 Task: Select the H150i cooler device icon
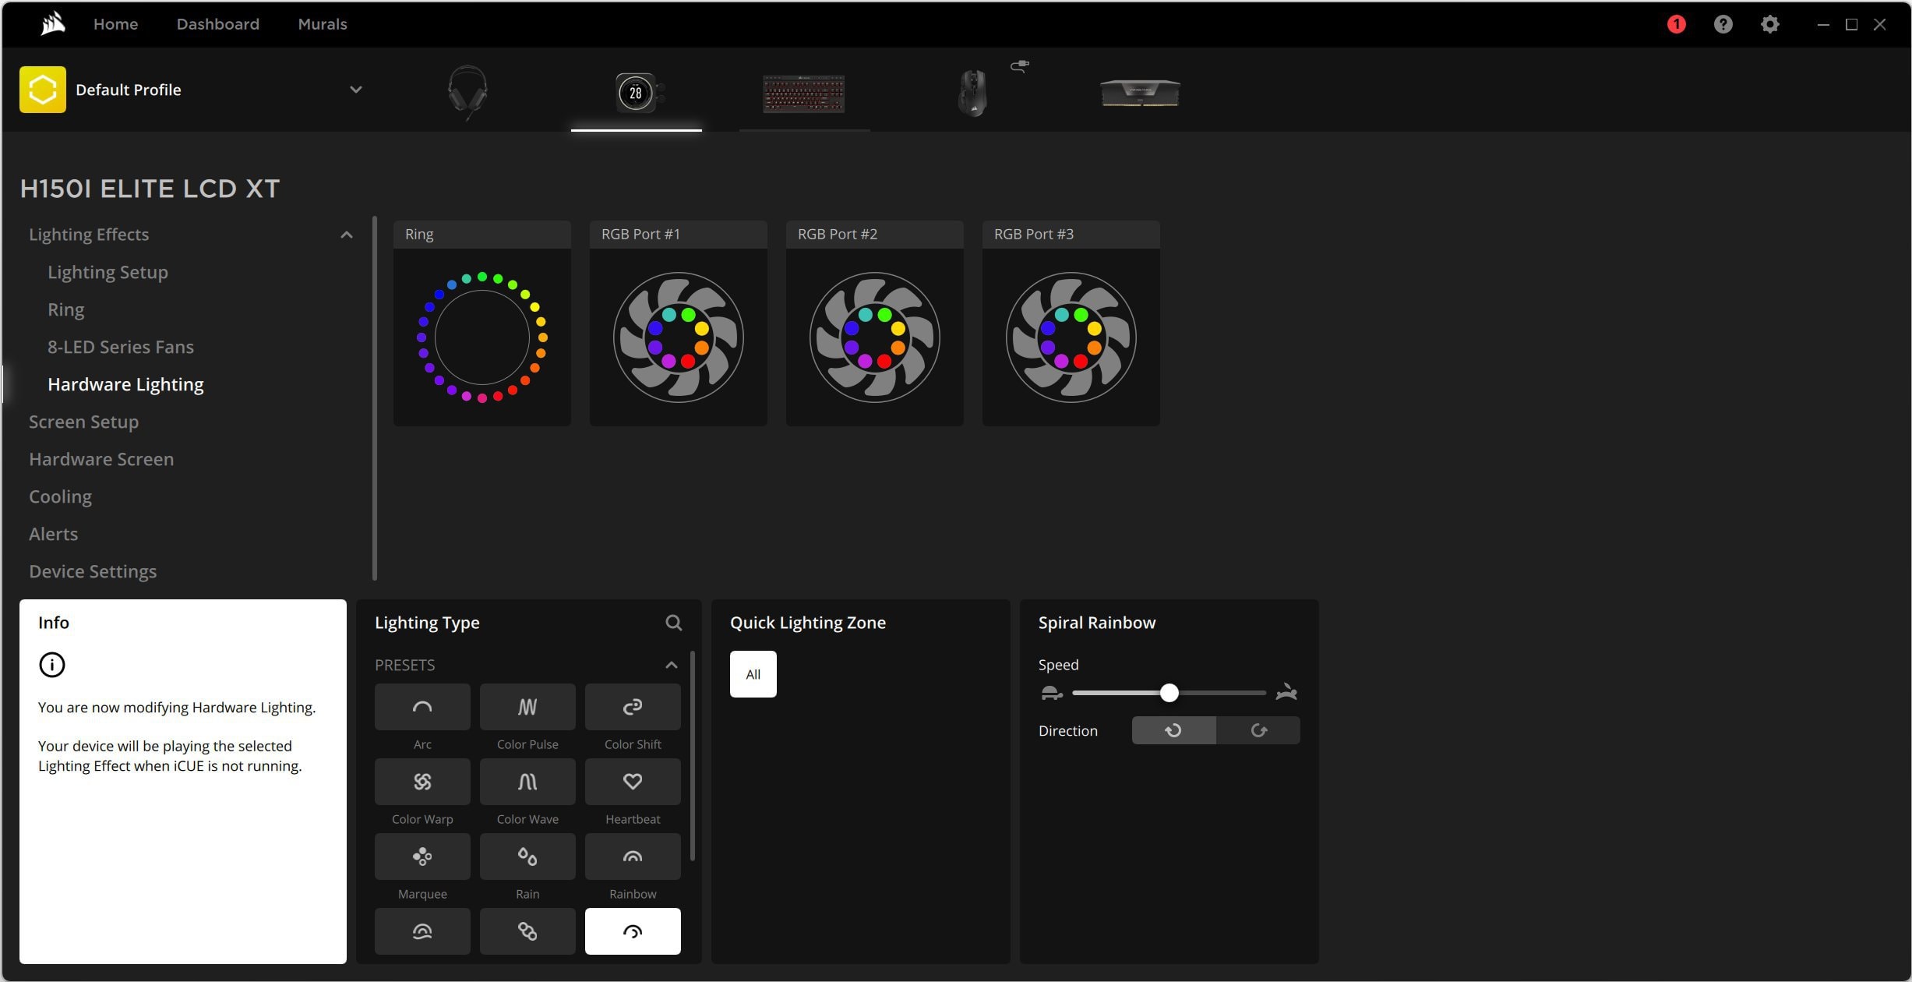(x=638, y=94)
